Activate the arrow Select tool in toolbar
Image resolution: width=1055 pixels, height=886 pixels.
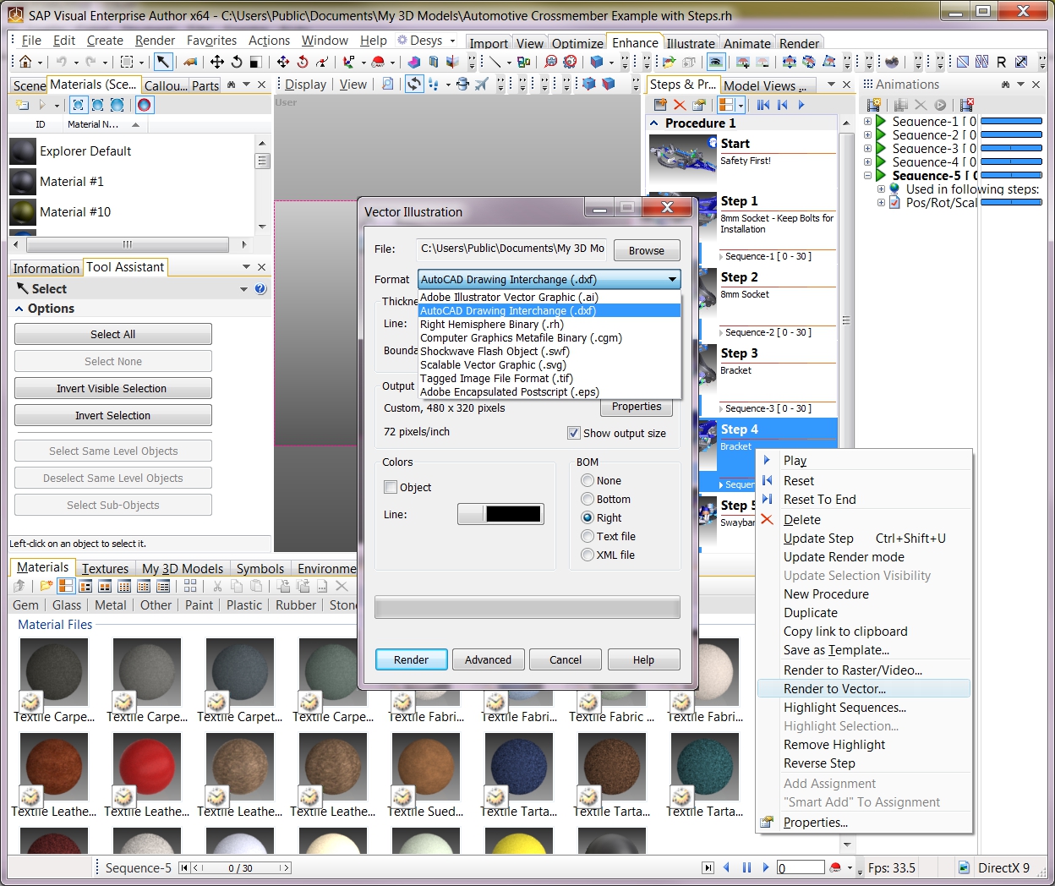coord(162,62)
